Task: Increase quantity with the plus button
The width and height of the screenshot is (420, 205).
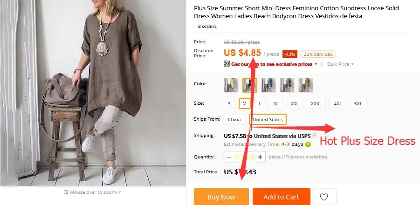Action: pyautogui.click(x=260, y=157)
